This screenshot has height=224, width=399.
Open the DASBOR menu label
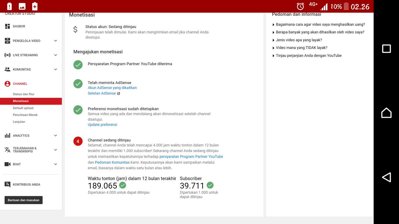pyautogui.click(x=19, y=26)
